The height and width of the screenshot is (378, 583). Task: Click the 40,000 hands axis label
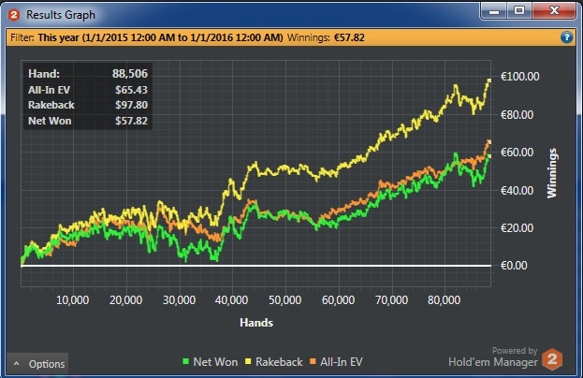232,300
